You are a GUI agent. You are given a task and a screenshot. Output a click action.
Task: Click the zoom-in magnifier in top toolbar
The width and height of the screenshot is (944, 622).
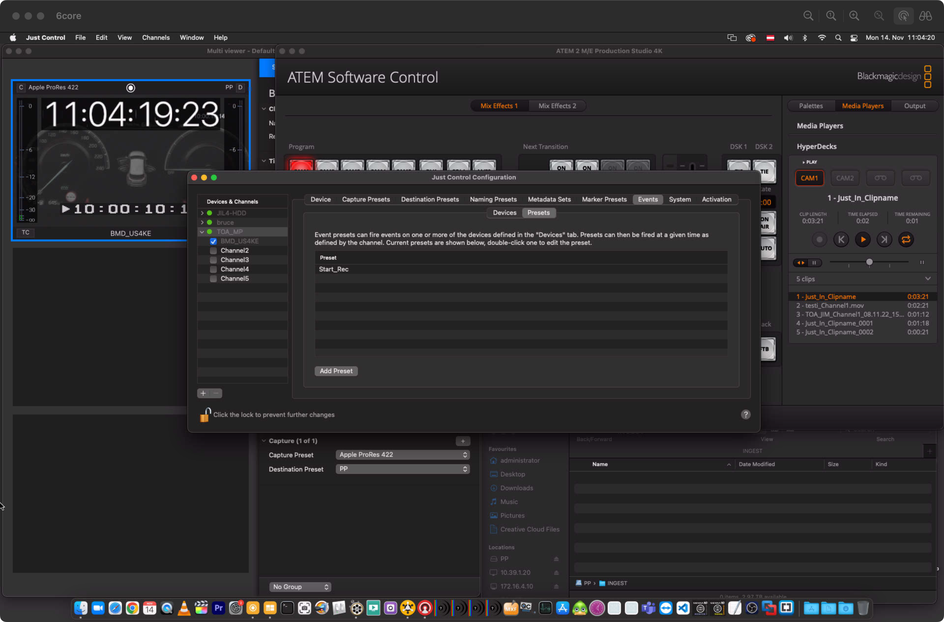pyautogui.click(x=854, y=16)
